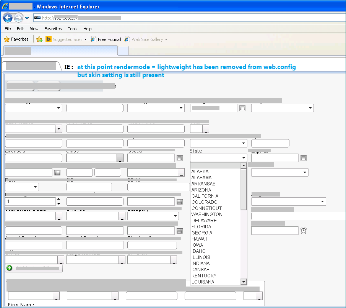Select KANSAS in the State list

coord(215,270)
